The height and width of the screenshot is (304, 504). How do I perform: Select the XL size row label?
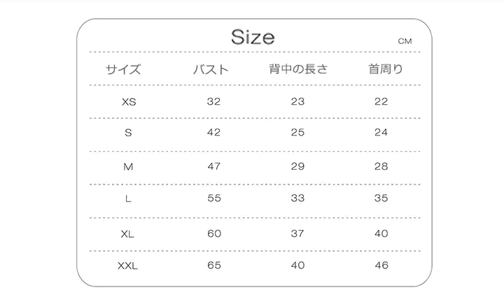point(127,233)
